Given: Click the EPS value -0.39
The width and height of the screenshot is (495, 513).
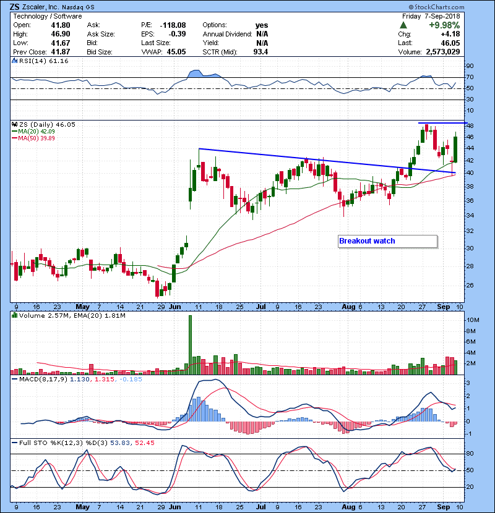Looking at the screenshot, I should point(177,34).
